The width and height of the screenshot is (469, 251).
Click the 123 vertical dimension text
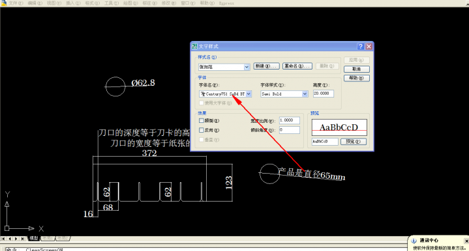point(229,183)
